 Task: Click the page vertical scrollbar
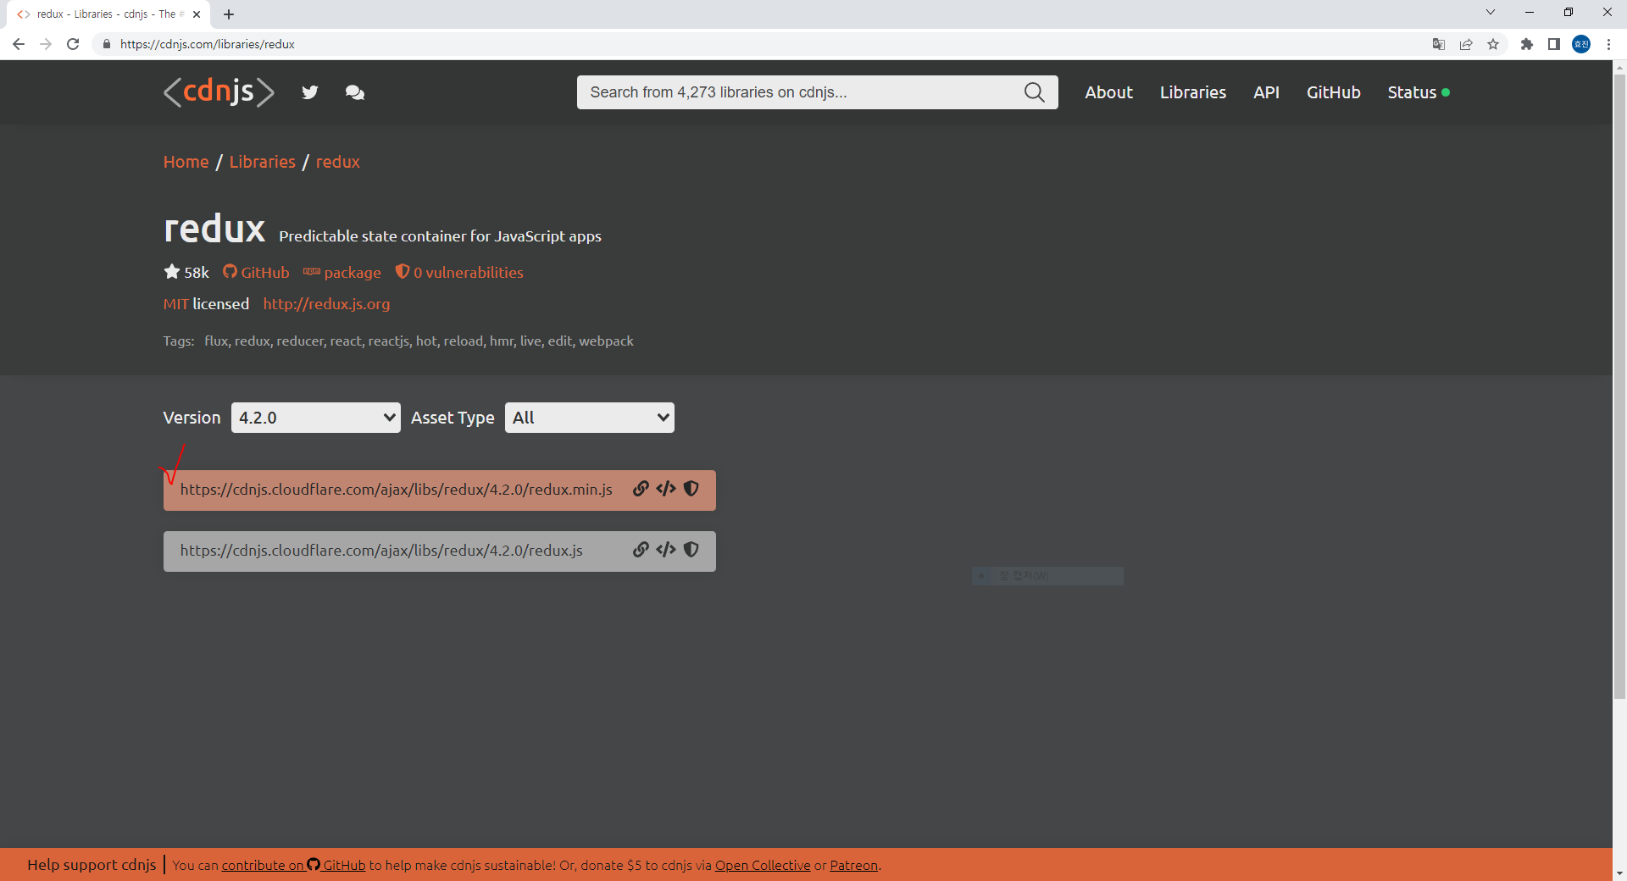1619,386
